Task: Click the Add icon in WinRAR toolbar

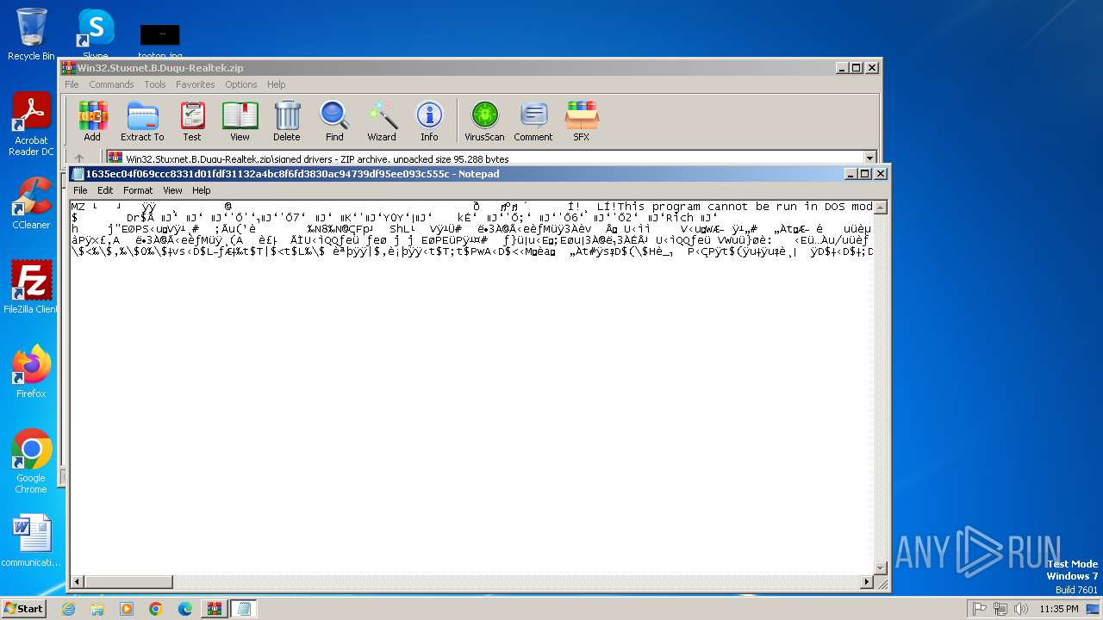Action: (92, 121)
